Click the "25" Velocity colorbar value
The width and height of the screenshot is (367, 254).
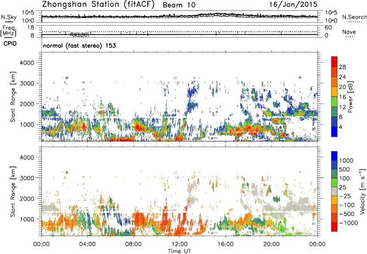[x=342, y=187]
